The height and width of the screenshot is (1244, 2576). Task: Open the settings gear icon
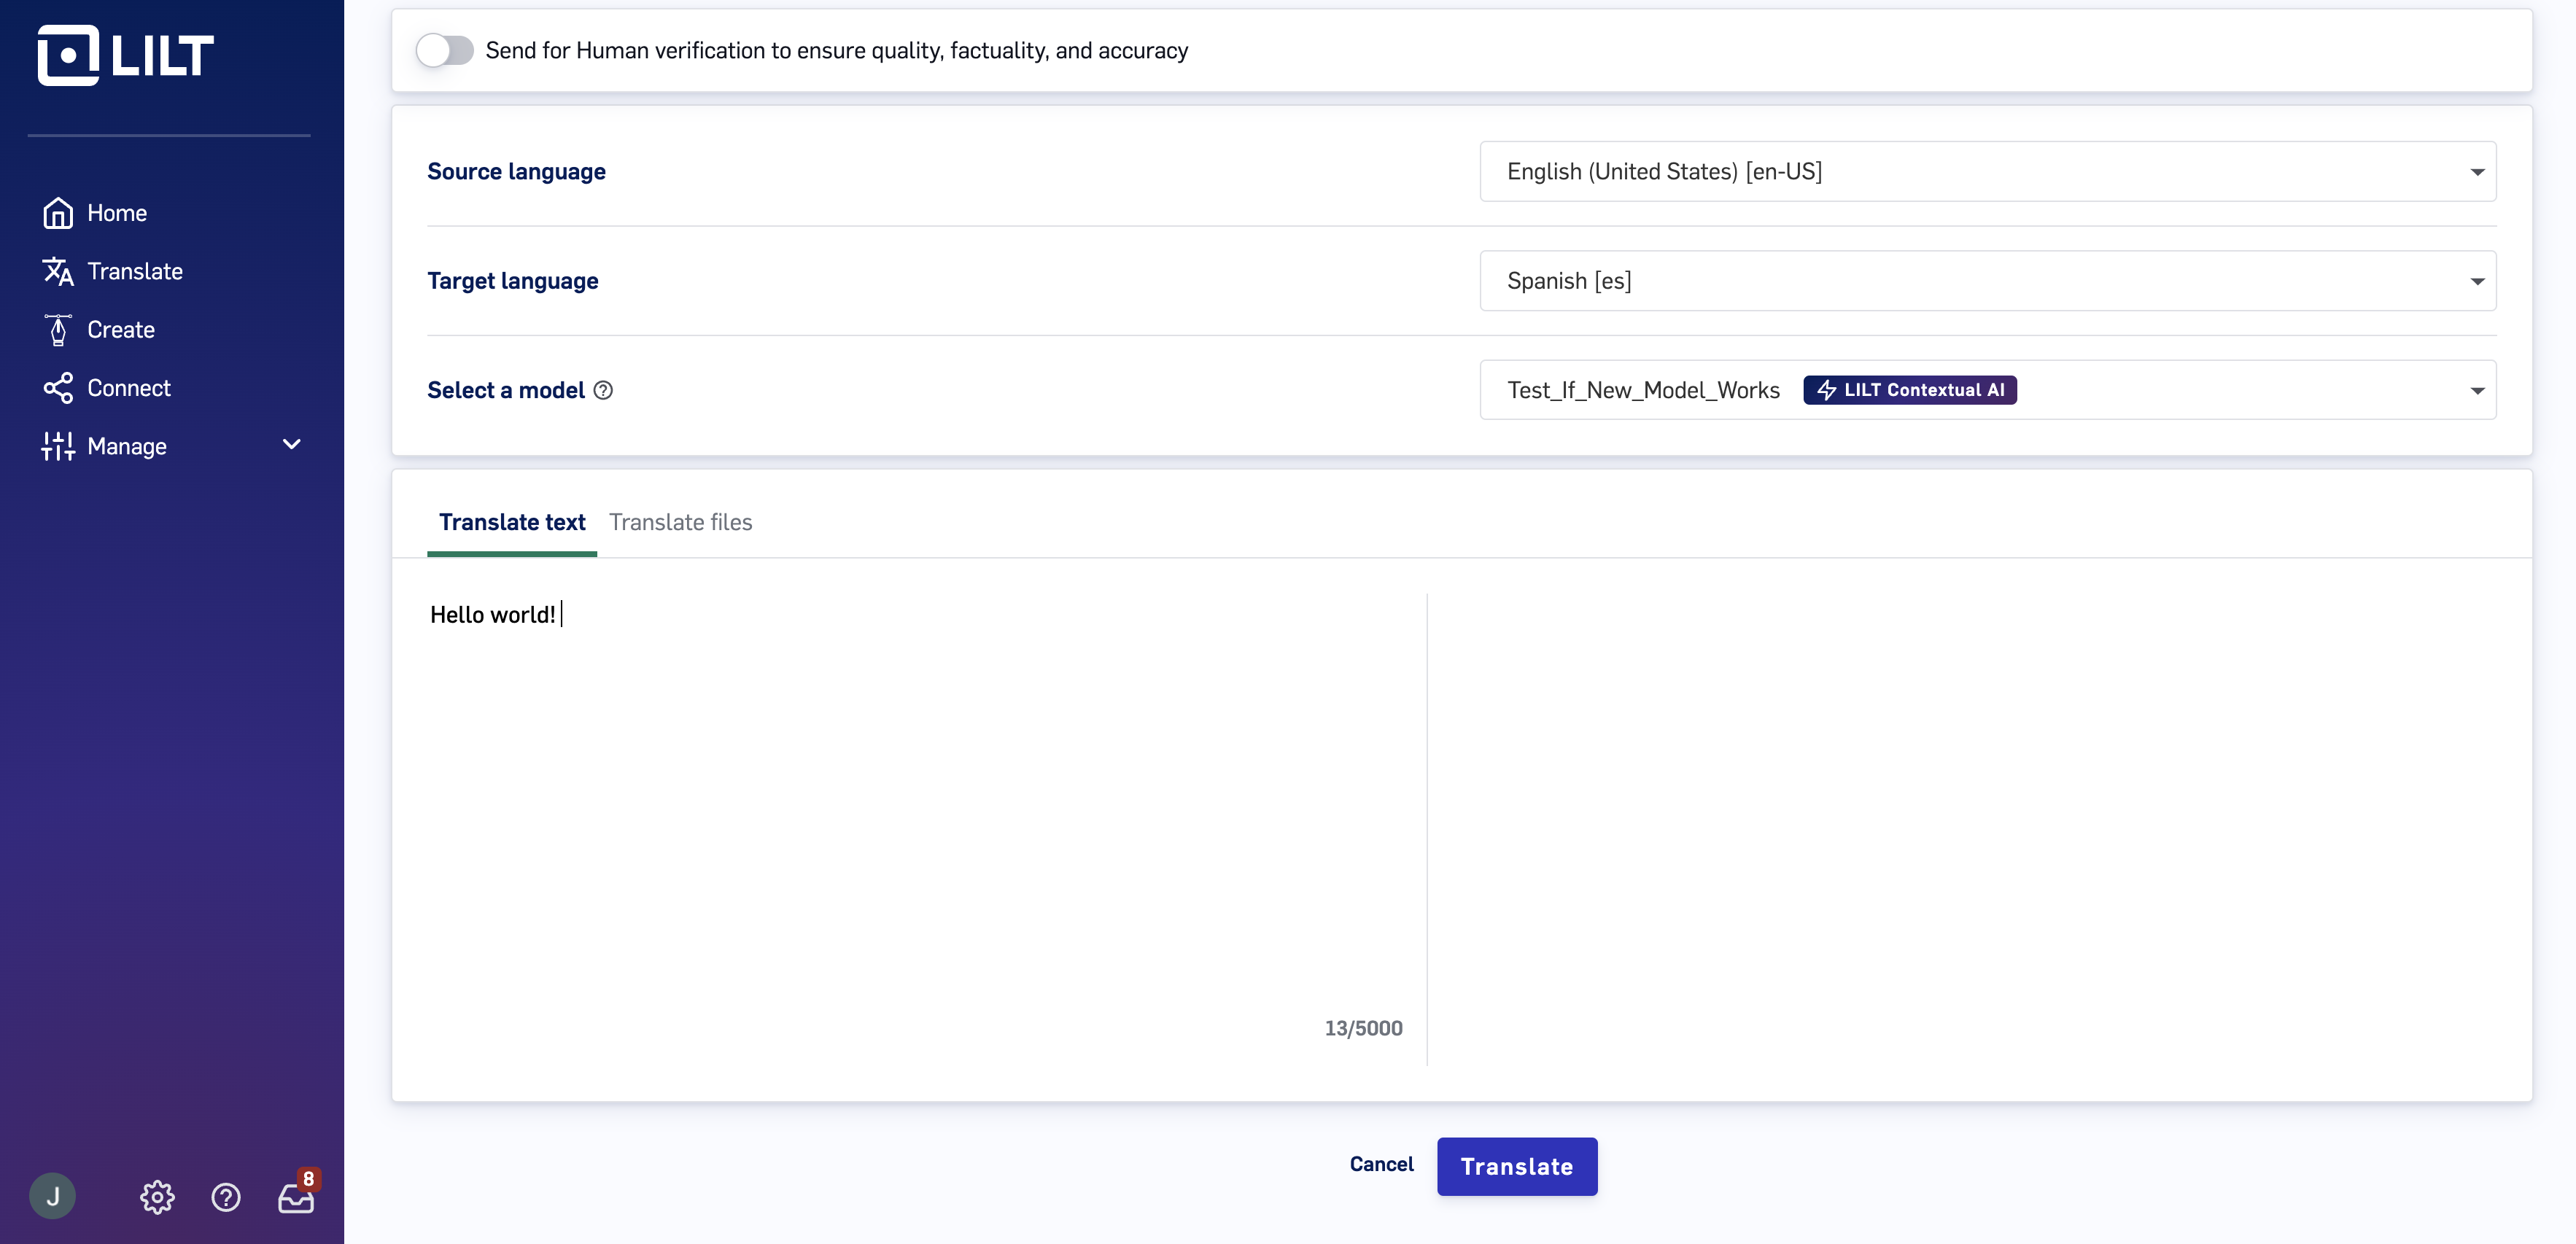[157, 1197]
